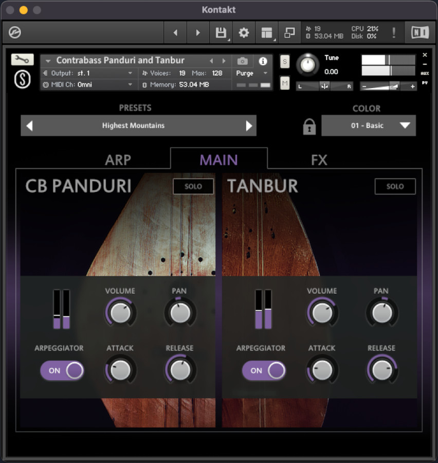Mute the instrument with M button
438x463 pixels.
point(285,83)
